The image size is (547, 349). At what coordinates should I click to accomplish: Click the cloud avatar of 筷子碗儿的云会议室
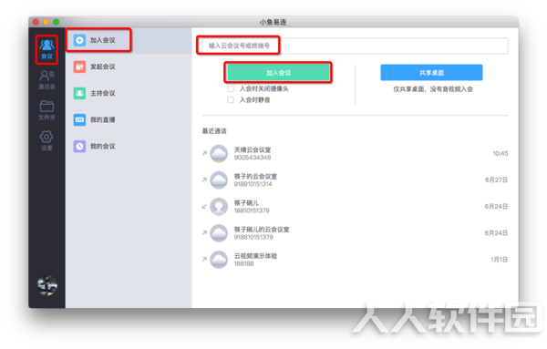tap(219, 233)
